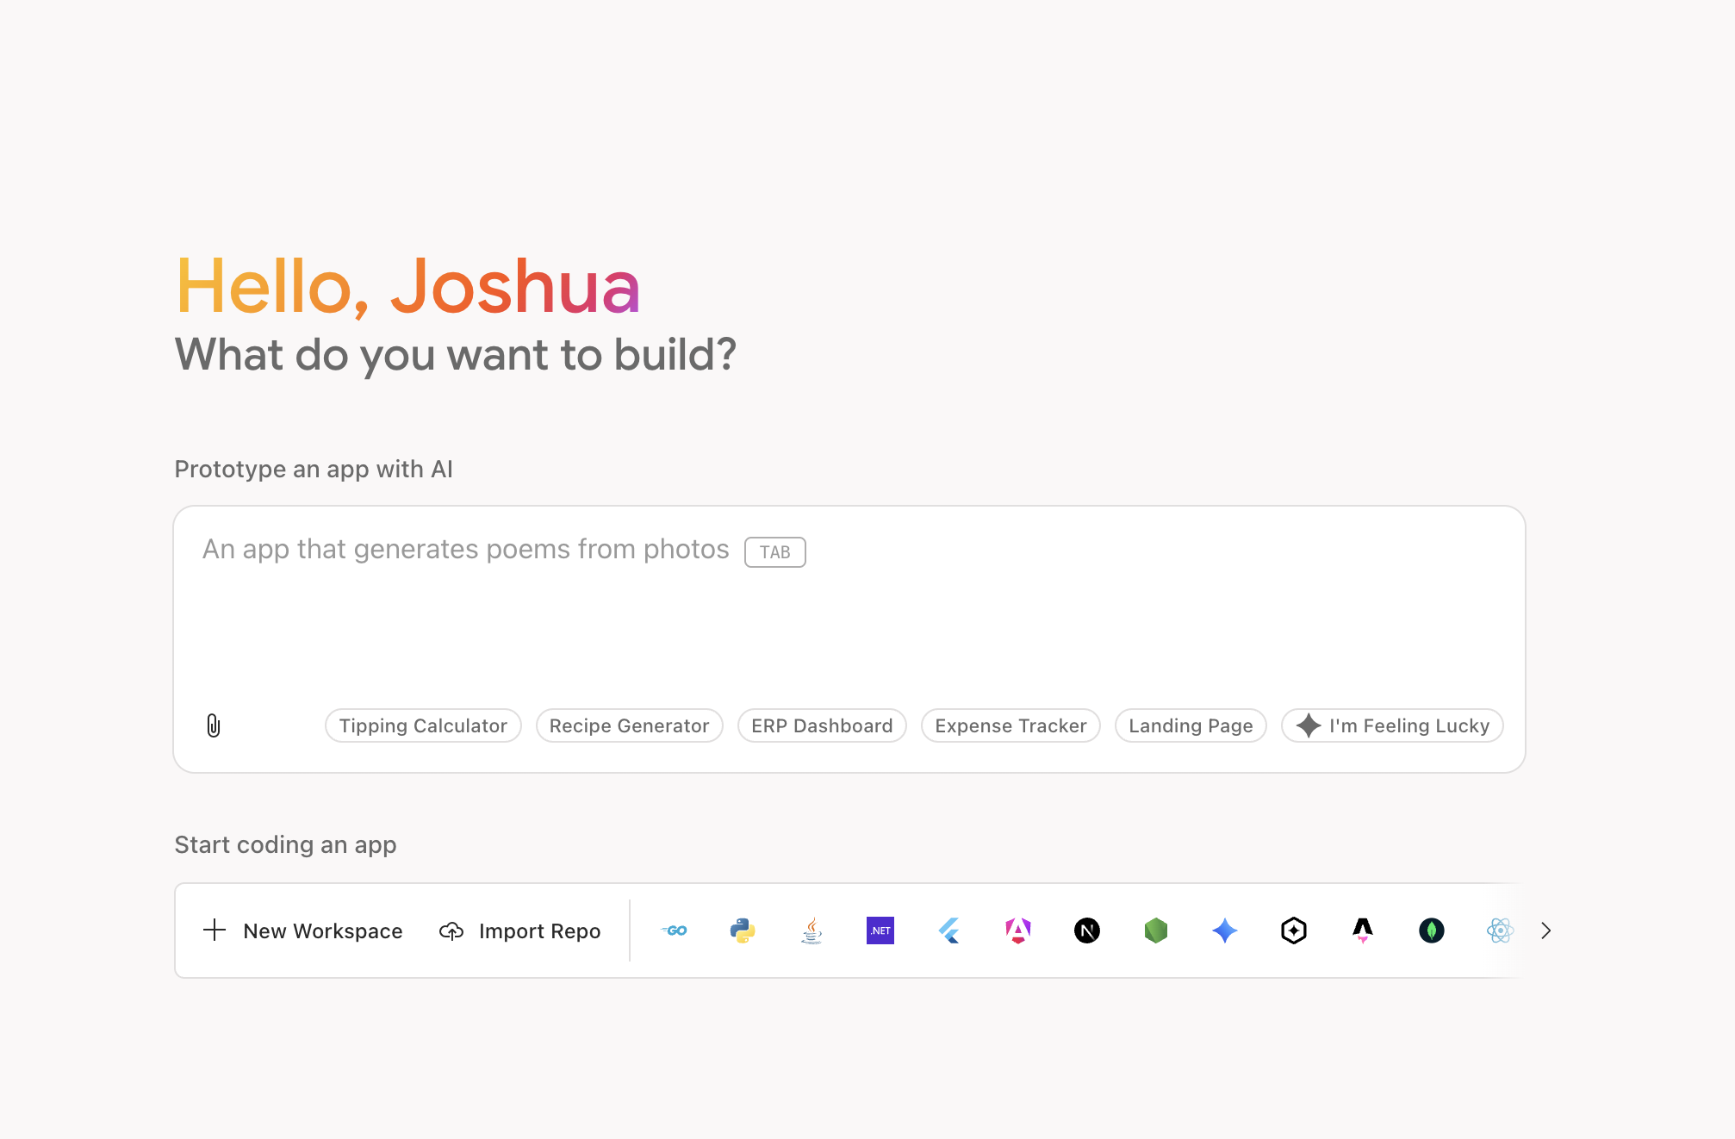Choose the Astro template icon

[1362, 930]
